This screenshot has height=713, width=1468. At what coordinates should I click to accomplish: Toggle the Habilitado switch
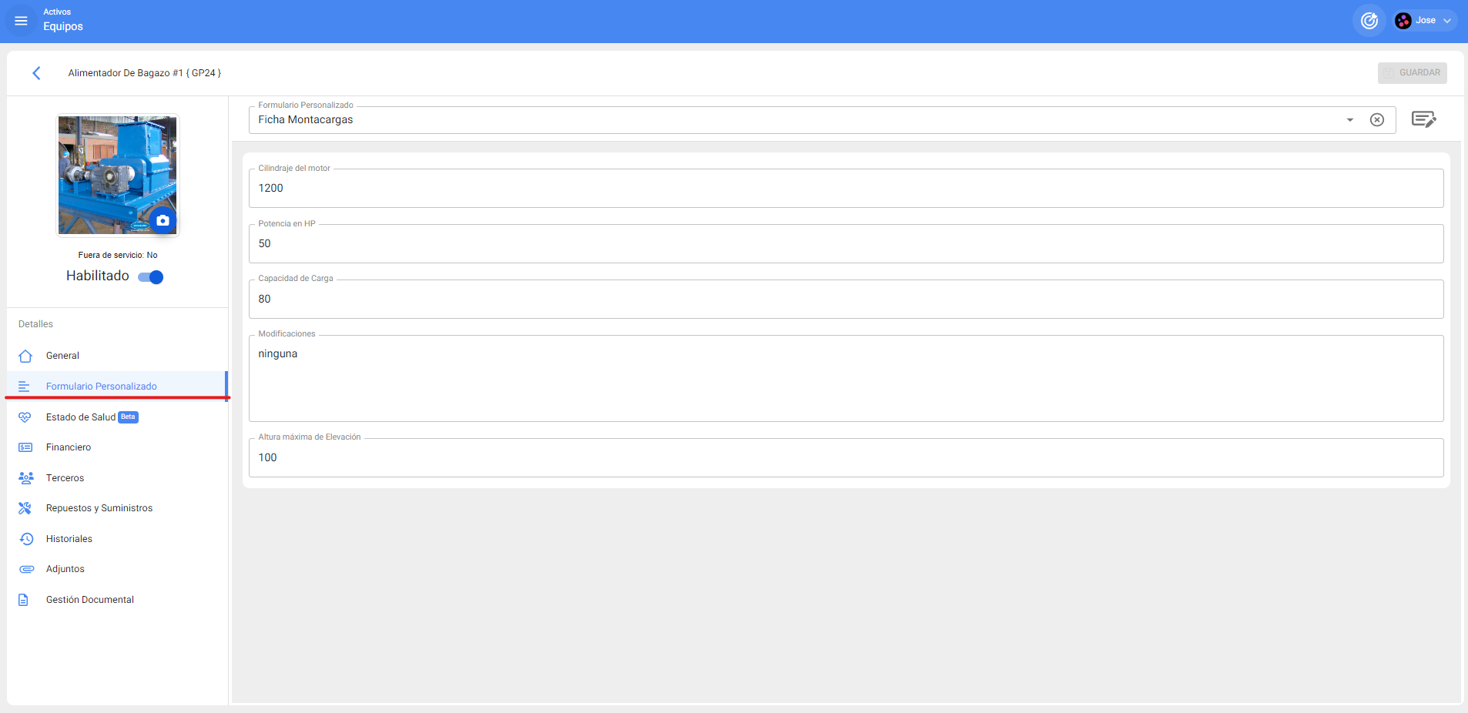click(x=151, y=277)
